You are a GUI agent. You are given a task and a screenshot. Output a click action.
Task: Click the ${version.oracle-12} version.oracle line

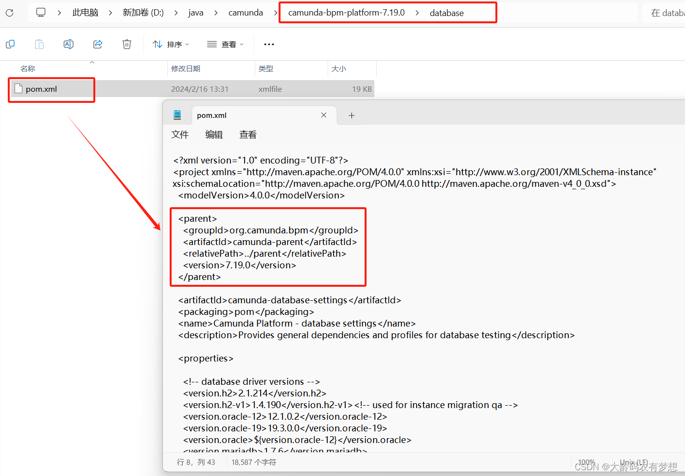(x=297, y=440)
